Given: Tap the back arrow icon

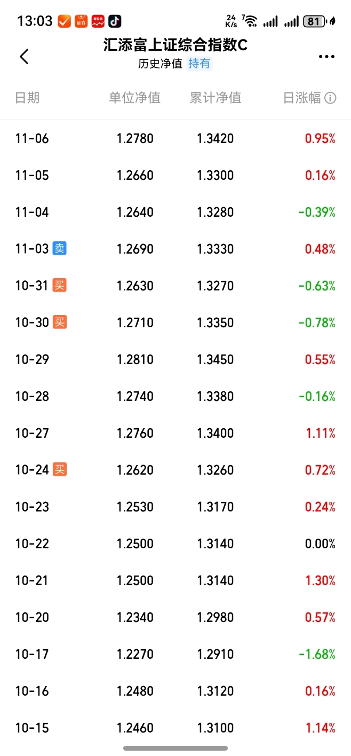Looking at the screenshot, I should coord(24,56).
